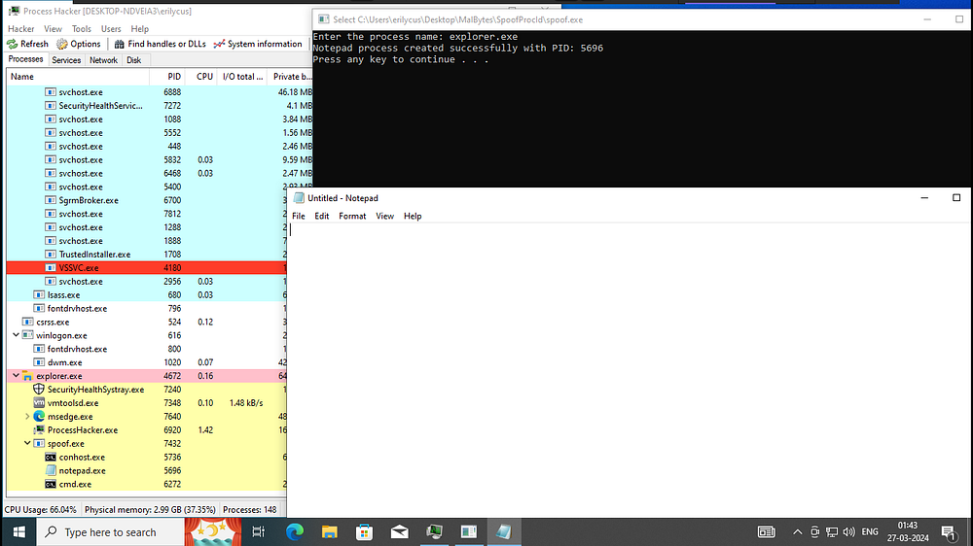This screenshot has height=546, width=973.
Task: Open Options in Process Hacker toolbar
Action: (x=78, y=44)
